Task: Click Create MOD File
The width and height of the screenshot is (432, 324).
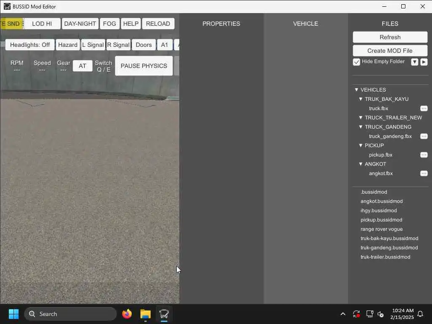Action: (x=390, y=51)
